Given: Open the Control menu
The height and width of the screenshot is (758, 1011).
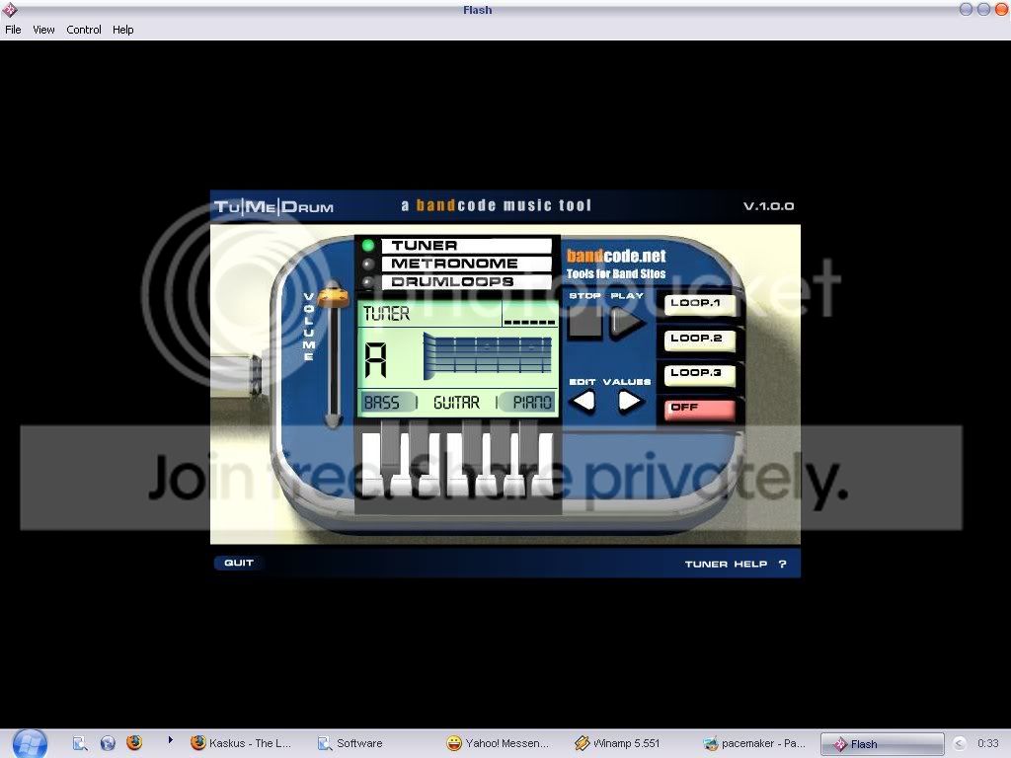Looking at the screenshot, I should (x=84, y=30).
